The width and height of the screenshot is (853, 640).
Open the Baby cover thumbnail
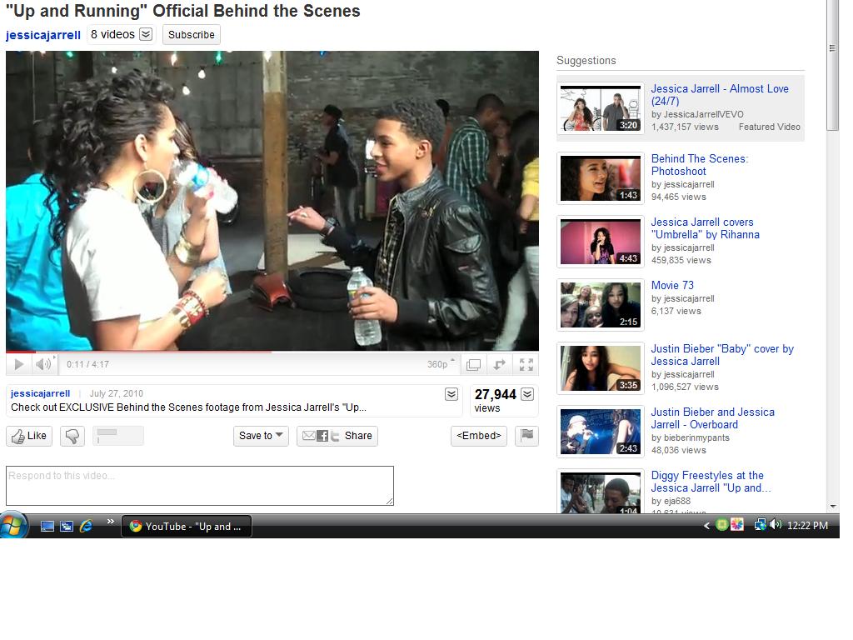pos(601,368)
